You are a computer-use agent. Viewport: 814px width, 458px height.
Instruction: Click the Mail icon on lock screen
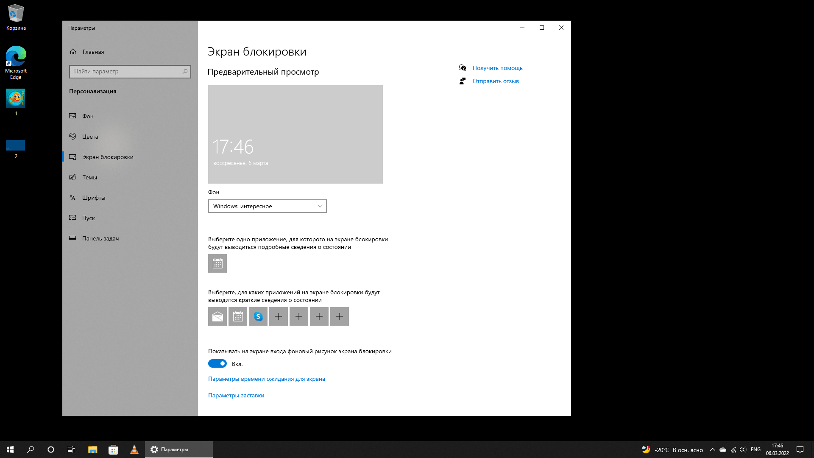pos(217,316)
